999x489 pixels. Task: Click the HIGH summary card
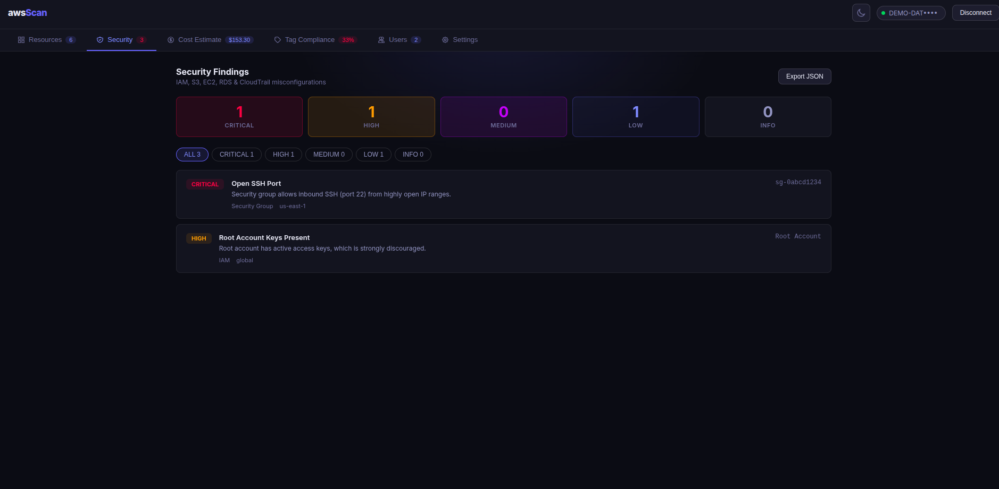coord(371,117)
